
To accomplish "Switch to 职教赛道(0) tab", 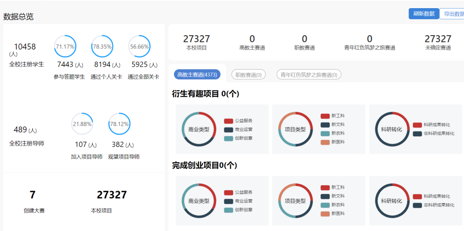I will [x=249, y=75].
